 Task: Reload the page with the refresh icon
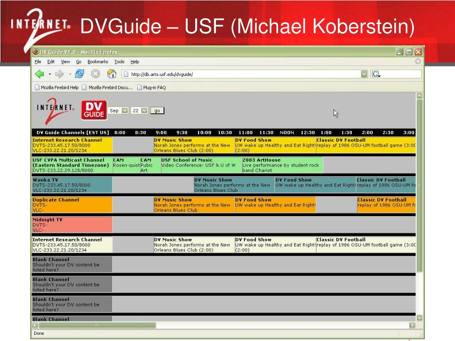click(80, 74)
